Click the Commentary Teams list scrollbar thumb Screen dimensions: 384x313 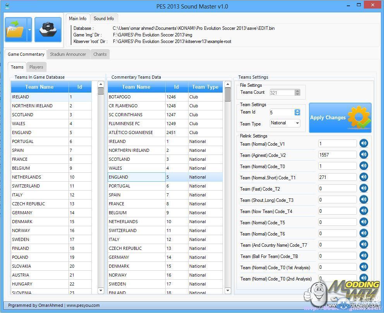click(x=228, y=95)
